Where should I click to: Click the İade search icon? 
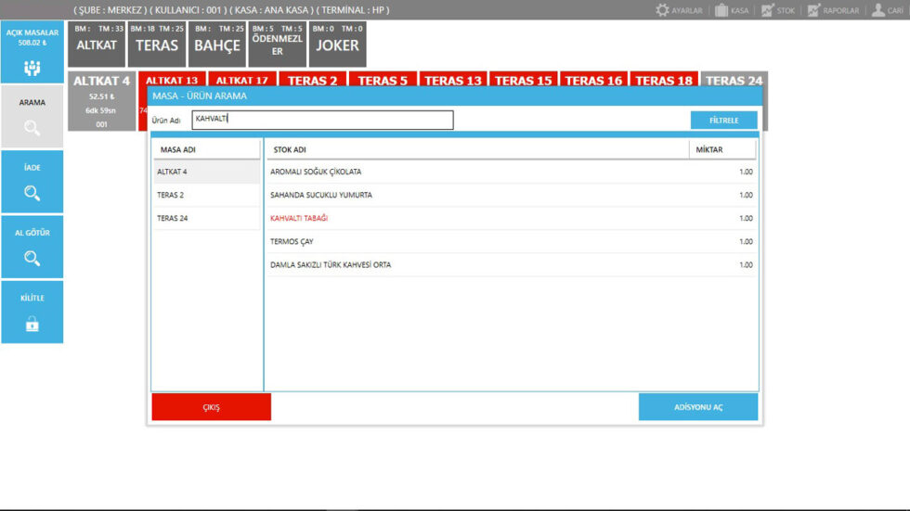point(32,193)
